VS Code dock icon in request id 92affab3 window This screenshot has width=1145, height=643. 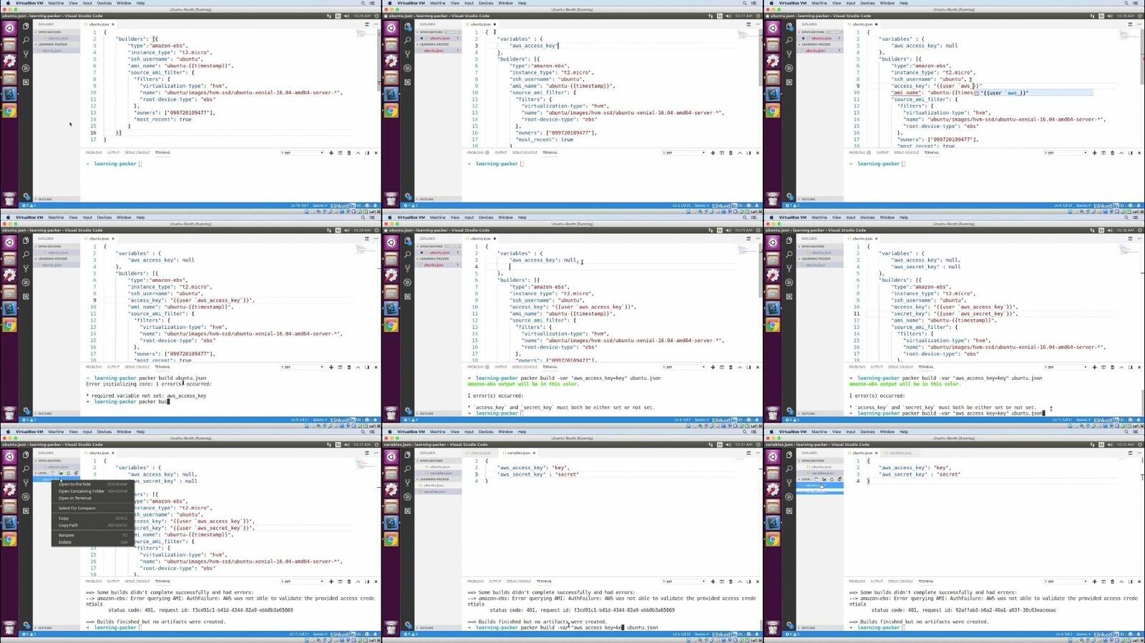pyautogui.click(x=773, y=522)
